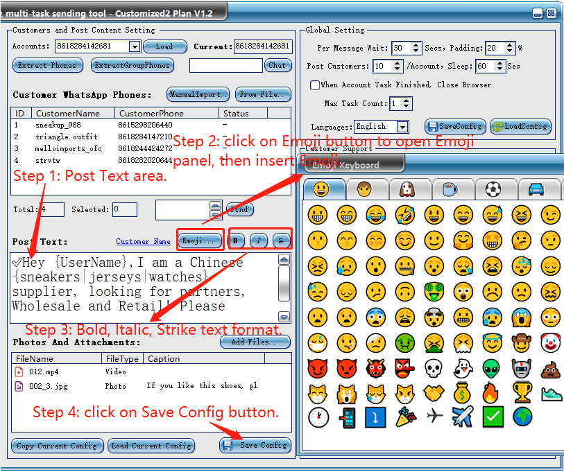Increase the Per Message Wait value
Screen dimensions: 564x472
(416, 45)
